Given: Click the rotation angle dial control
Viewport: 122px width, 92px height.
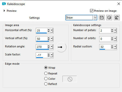Looking at the screenshot, I should click(x=61, y=47).
